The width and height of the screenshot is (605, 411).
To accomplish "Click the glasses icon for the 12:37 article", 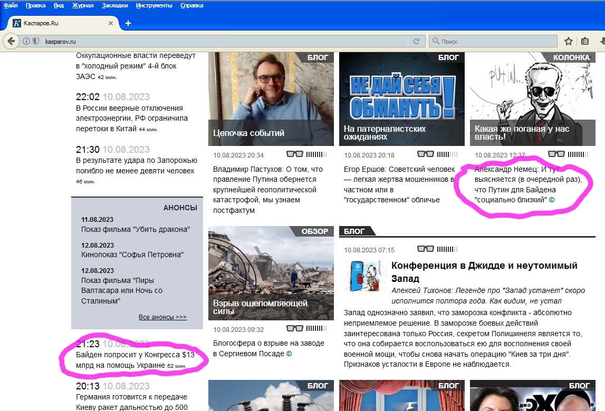I will [556, 154].
